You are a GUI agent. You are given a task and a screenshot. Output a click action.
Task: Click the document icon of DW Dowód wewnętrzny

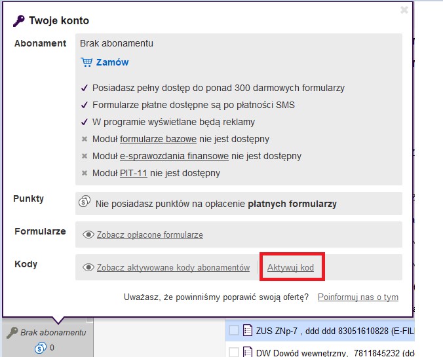point(248,352)
